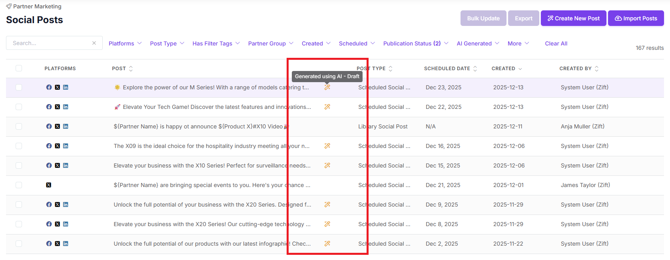Click AI wand icon on M Series post
This screenshot has height=260, width=670.
(x=327, y=87)
